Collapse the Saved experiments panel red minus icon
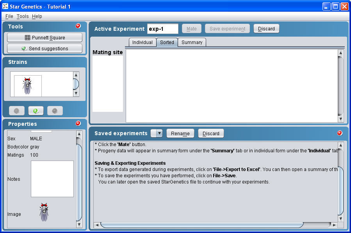The width and height of the screenshot is (351, 233). [340, 133]
